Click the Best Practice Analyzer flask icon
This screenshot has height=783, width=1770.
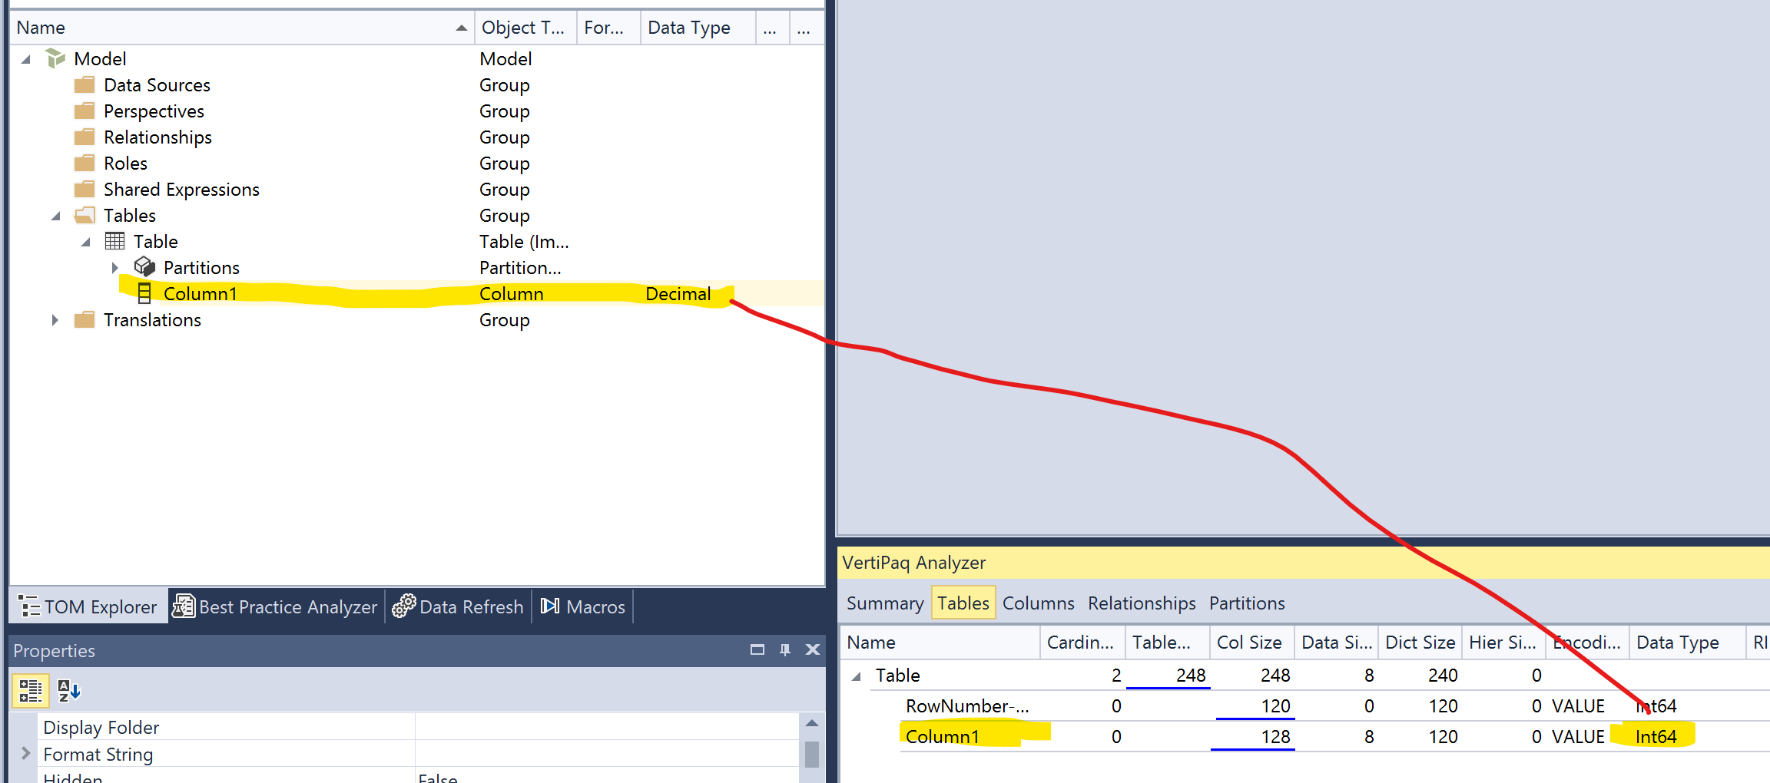pos(184,606)
